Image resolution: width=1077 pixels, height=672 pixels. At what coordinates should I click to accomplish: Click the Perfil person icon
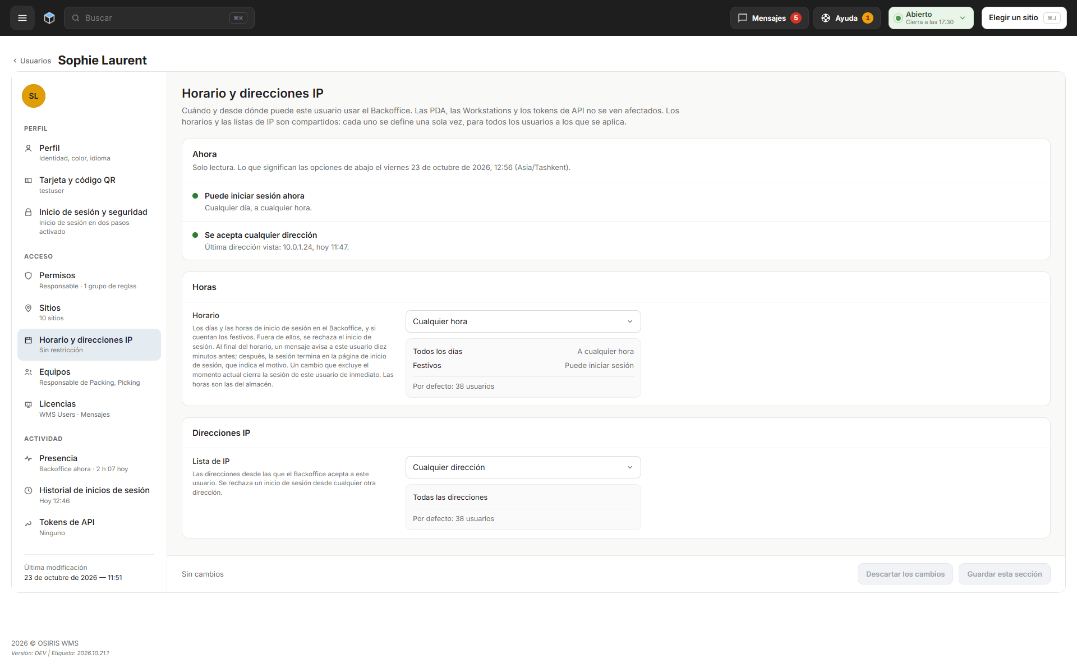pyautogui.click(x=28, y=148)
